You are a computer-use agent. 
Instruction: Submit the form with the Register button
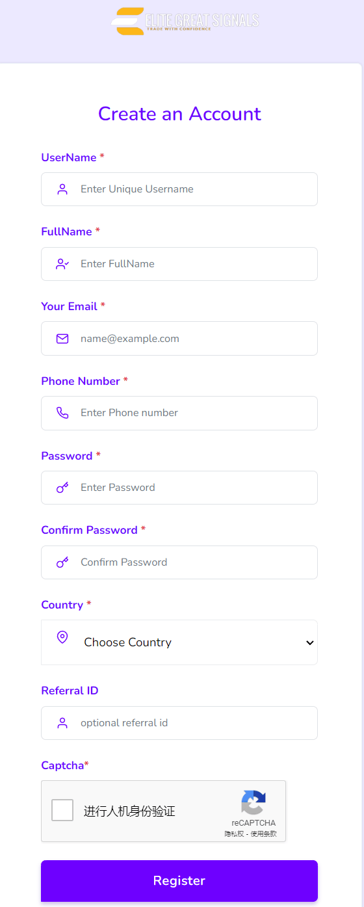coord(179,881)
